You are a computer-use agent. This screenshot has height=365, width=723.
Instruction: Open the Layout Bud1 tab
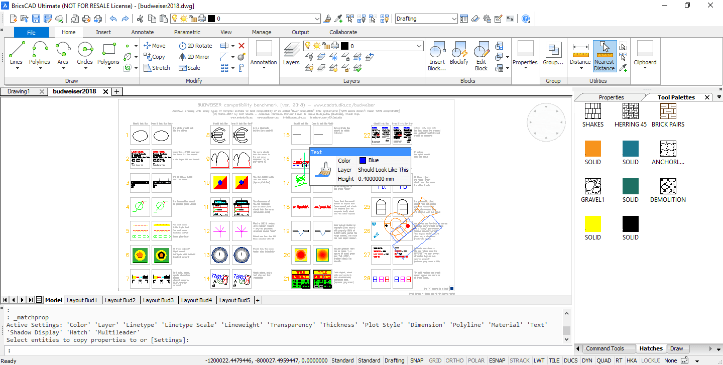[x=83, y=300]
